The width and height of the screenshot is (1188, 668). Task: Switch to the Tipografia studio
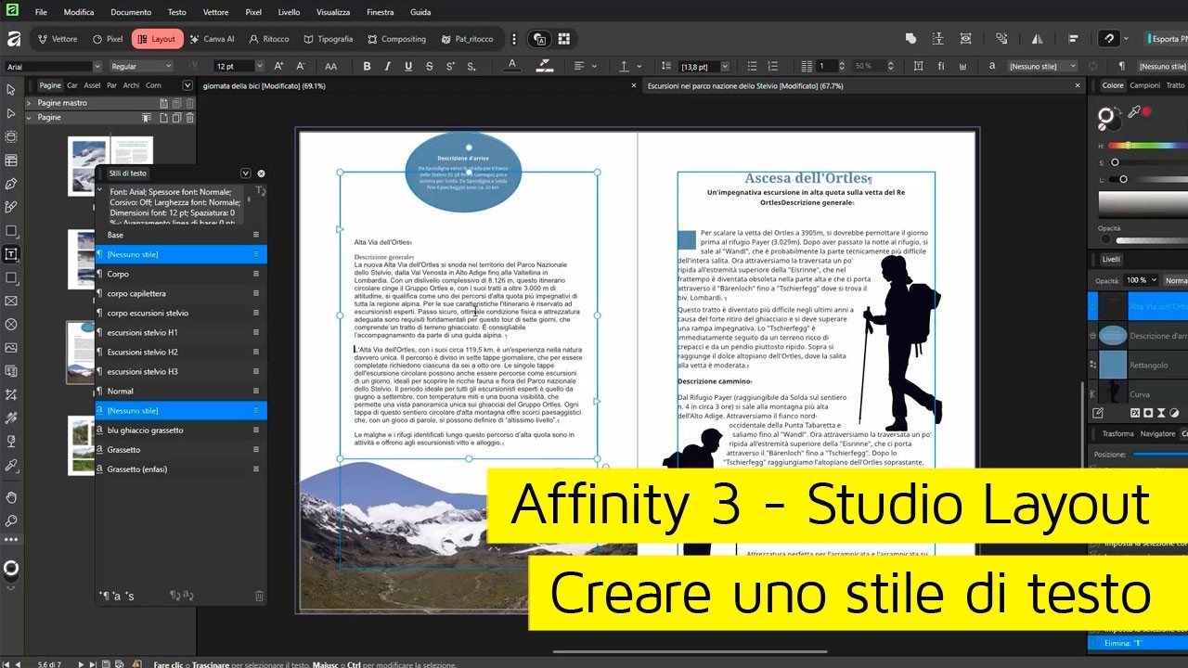click(329, 39)
